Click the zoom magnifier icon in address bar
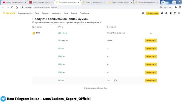This screenshot has height=102, width=182. point(161,7)
